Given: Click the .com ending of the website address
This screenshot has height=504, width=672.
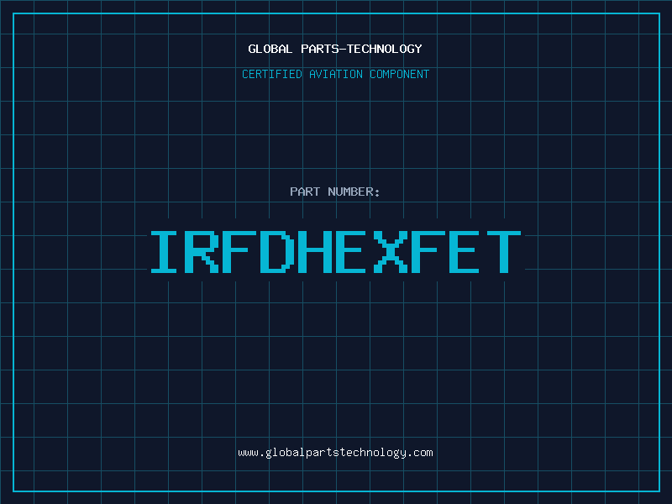Looking at the screenshot, I should coord(420,453).
